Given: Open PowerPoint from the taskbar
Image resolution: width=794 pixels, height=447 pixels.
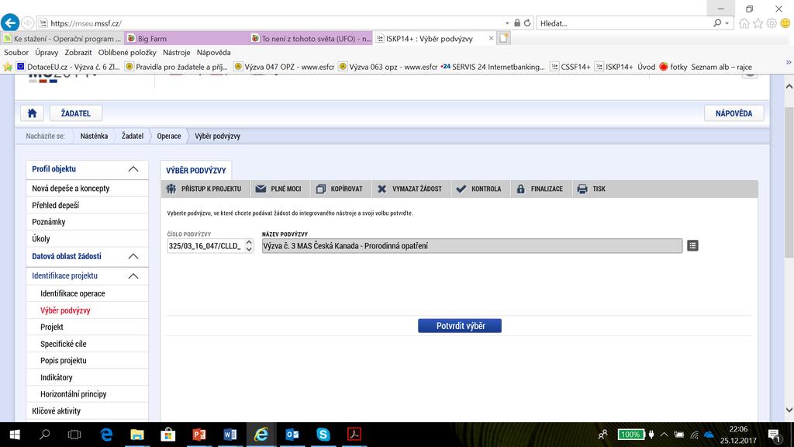Looking at the screenshot, I should 199,435.
